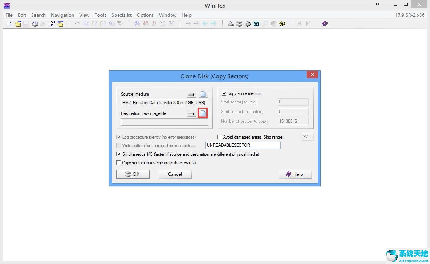Viewport: 430px width, 264px height.
Task: Open the RAM editor chip icon
Action: click(x=248, y=24)
